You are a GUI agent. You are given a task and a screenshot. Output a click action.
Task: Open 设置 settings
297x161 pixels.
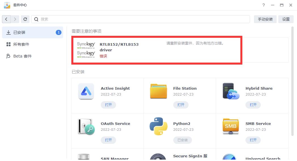[286, 19]
